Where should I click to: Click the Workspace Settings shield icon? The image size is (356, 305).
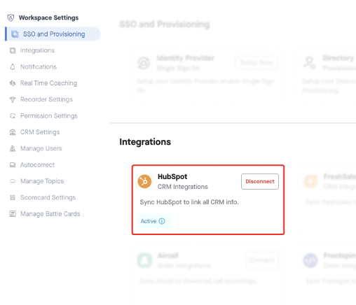(x=11, y=17)
